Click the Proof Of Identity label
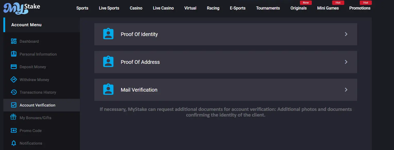394x150 pixels. (139, 34)
